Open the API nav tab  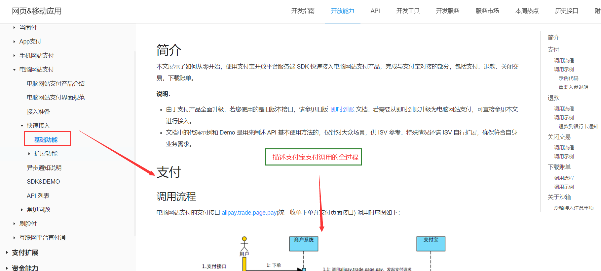[x=375, y=11]
